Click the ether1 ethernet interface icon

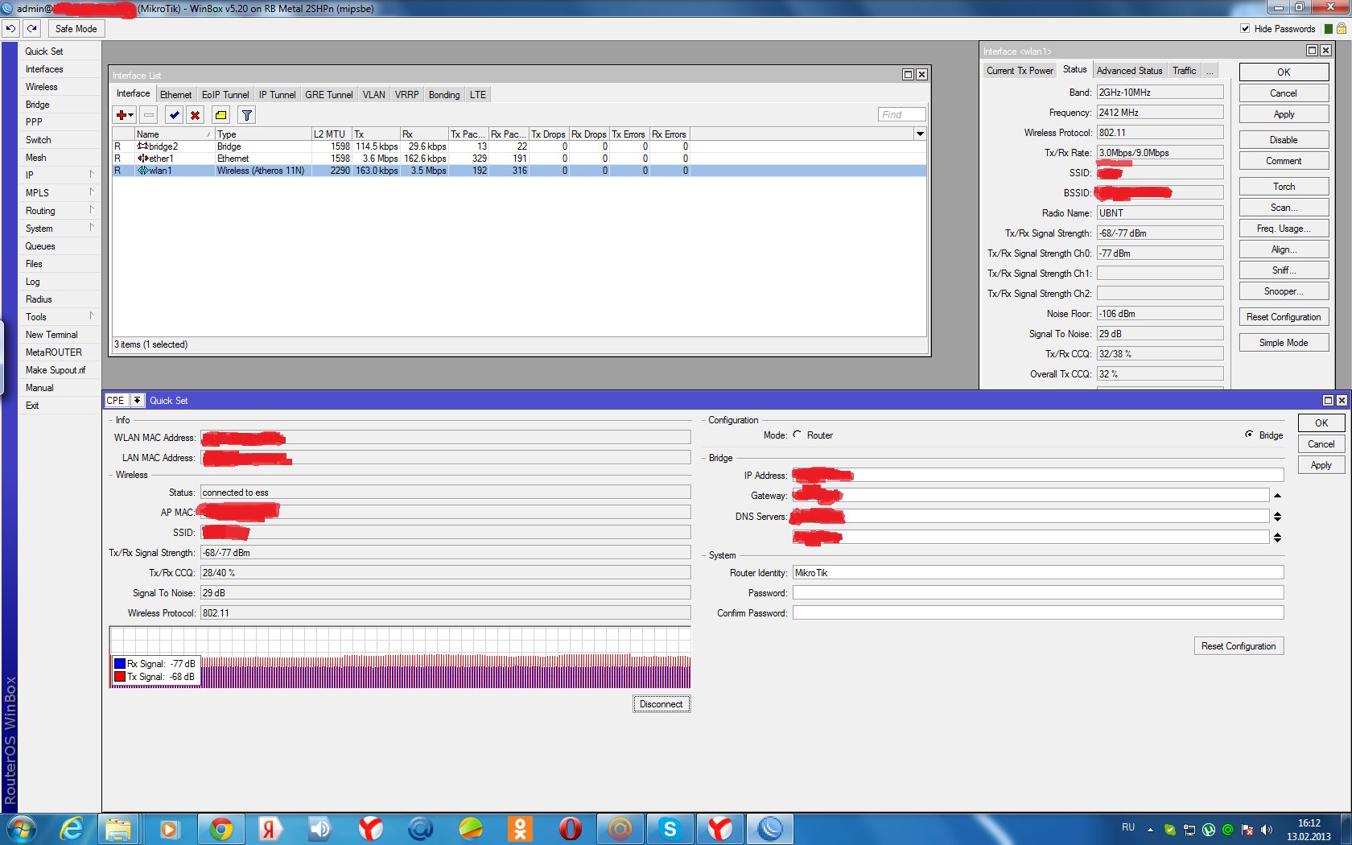[142, 159]
